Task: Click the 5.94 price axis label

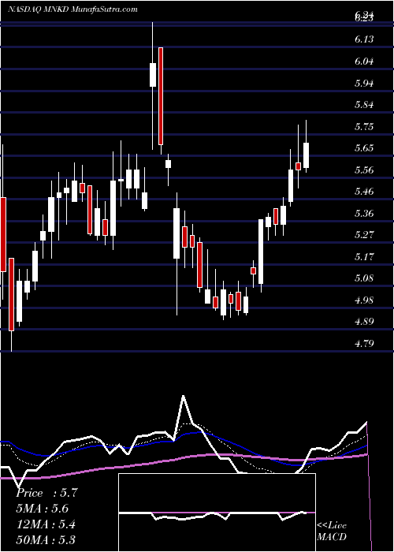Action: click(364, 83)
